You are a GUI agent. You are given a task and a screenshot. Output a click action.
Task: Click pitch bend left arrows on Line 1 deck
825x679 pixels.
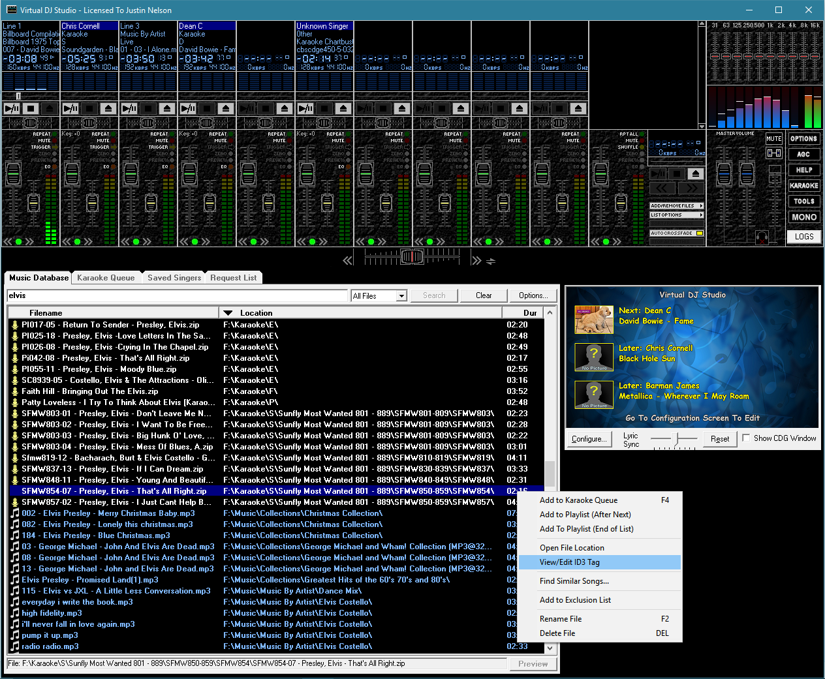coord(8,241)
